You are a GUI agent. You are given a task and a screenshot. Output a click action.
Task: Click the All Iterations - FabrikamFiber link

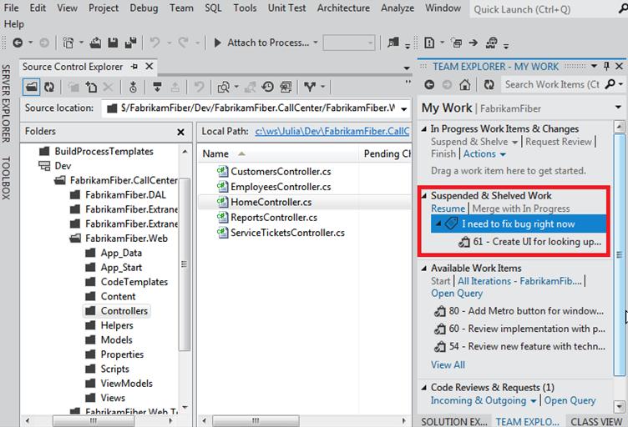pyautogui.click(x=519, y=281)
